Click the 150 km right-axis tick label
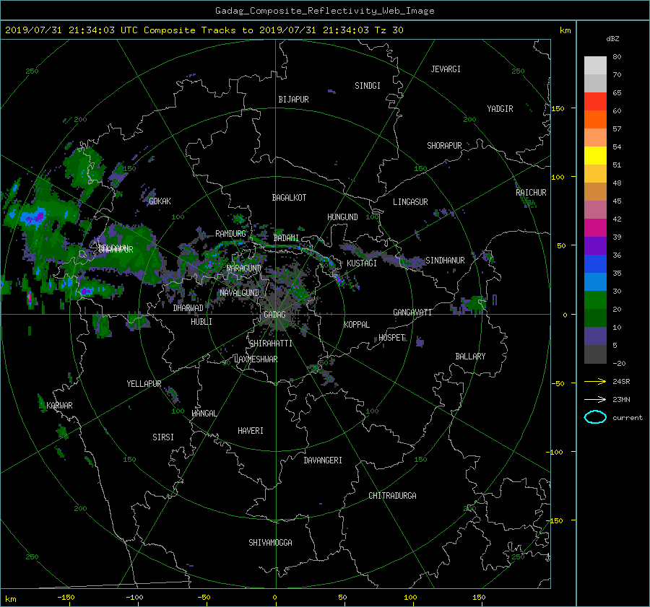Viewport: 650px width, 607px height. [x=558, y=108]
